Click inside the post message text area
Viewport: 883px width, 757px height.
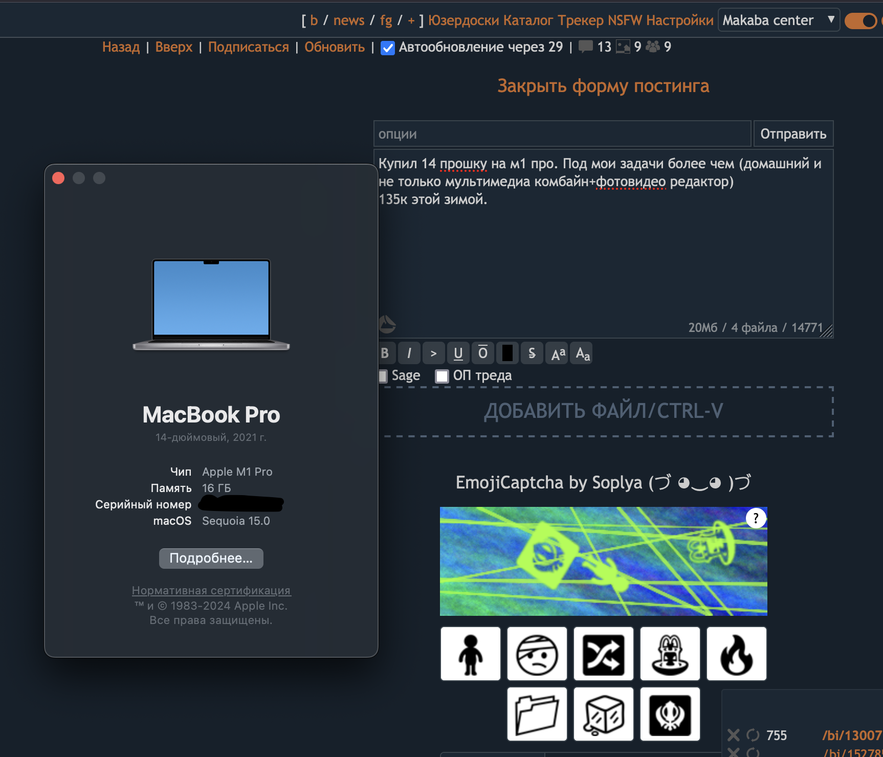pyautogui.click(x=603, y=243)
